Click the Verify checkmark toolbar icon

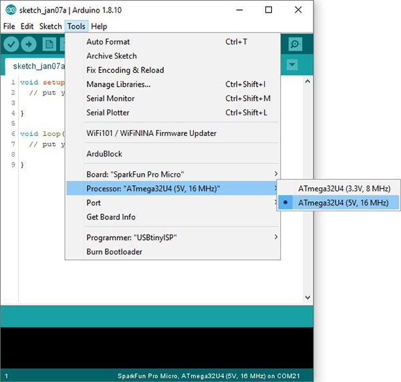point(11,44)
